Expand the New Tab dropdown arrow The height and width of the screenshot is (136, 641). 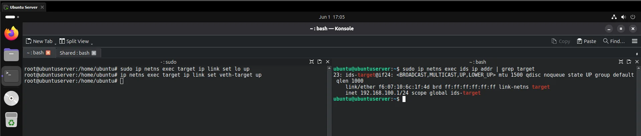pos(55,43)
